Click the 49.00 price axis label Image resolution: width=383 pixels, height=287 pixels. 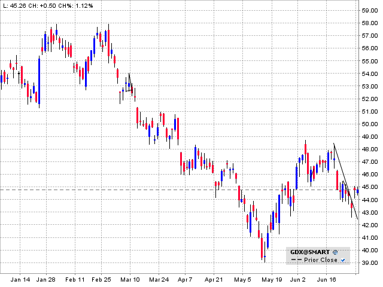[x=370, y=137]
